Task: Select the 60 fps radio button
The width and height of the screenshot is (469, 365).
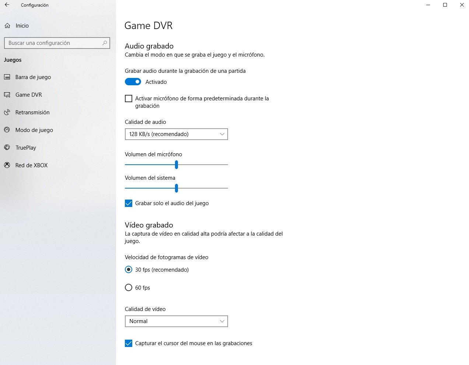Action: (x=129, y=287)
